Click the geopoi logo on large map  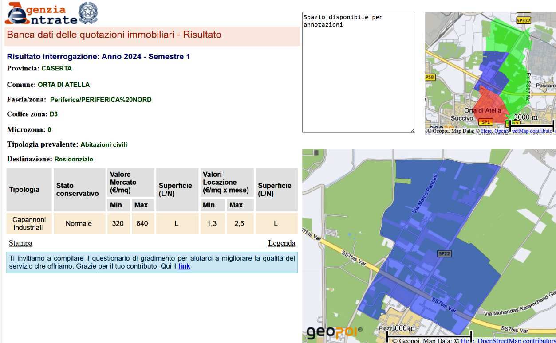tap(334, 331)
